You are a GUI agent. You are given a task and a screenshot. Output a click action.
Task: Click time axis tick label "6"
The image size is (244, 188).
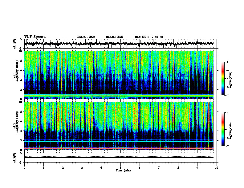coord(140,168)
